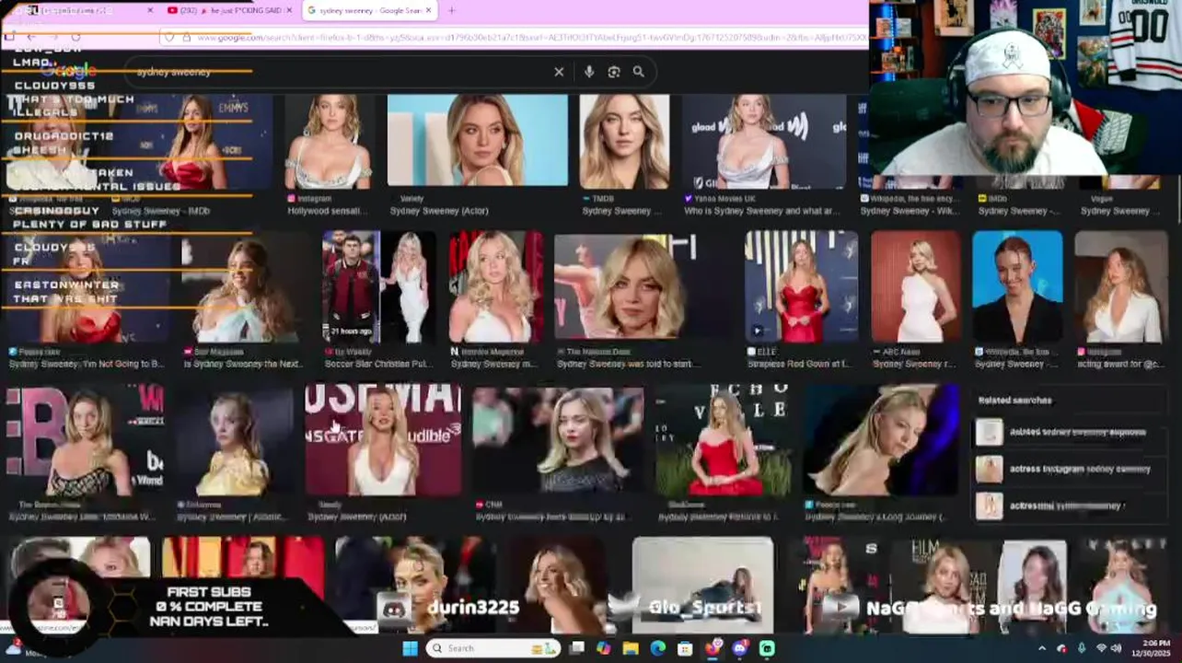This screenshot has width=1182, height=663.
Task: Open the CNN image result
Action: point(558,440)
